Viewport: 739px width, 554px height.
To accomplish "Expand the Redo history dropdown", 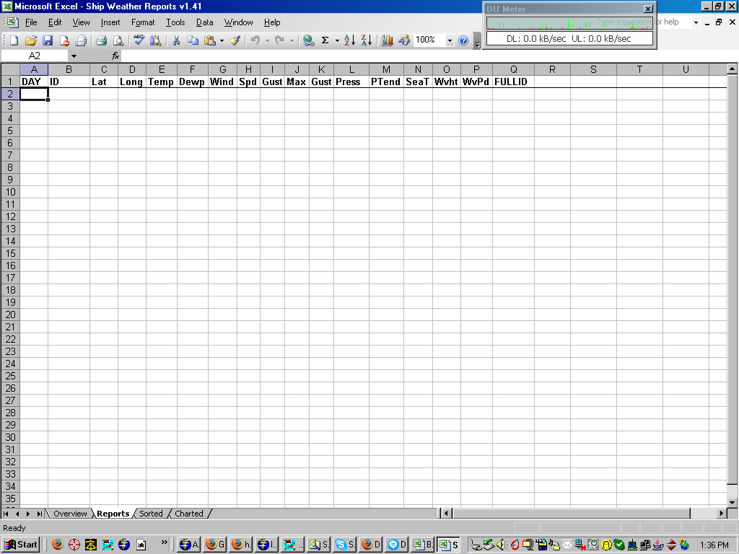I will pos(292,41).
